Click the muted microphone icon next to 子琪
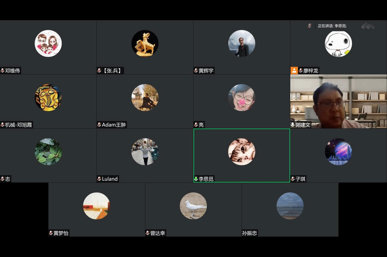Viewport: 387px width, 257px height. (293, 179)
